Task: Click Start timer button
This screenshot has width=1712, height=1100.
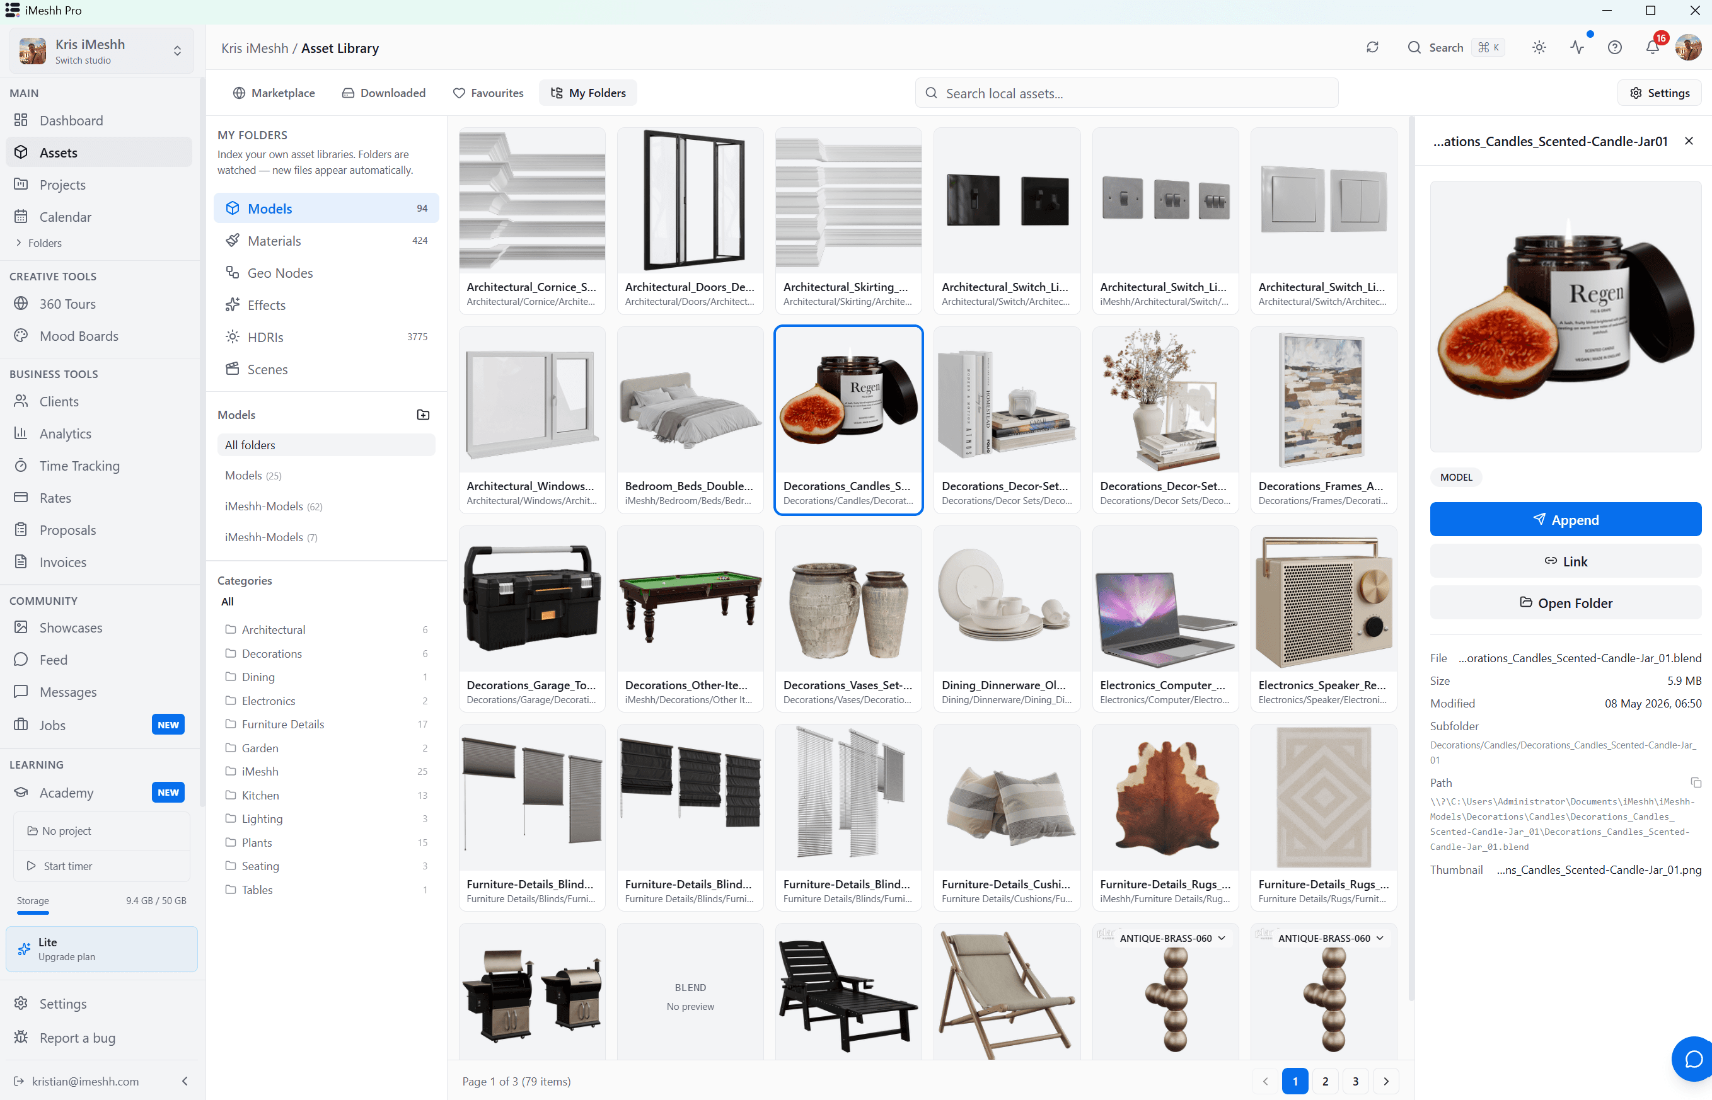Action: click(x=102, y=866)
